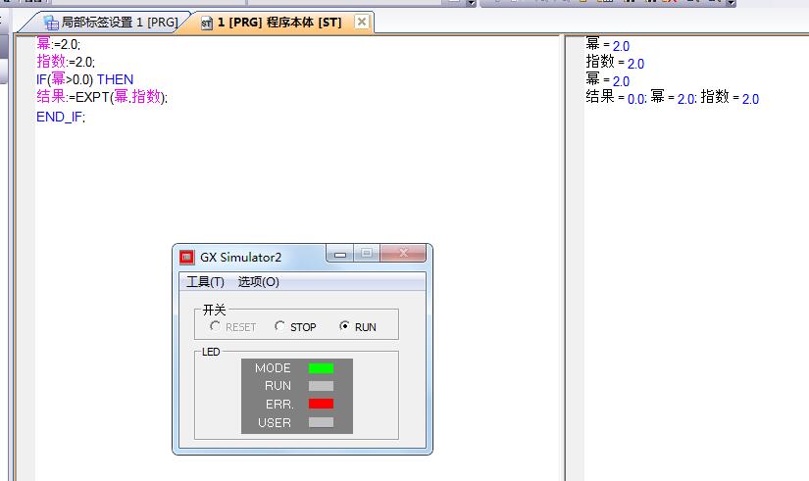Select the RUN switch radio button
Viewport: 809px width, 481px height.
344,326
